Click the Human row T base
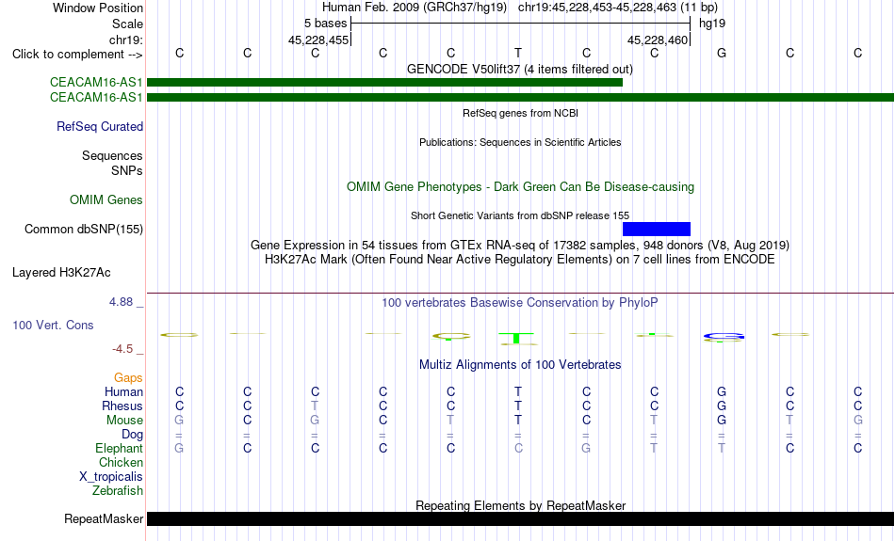 point(518,391)
